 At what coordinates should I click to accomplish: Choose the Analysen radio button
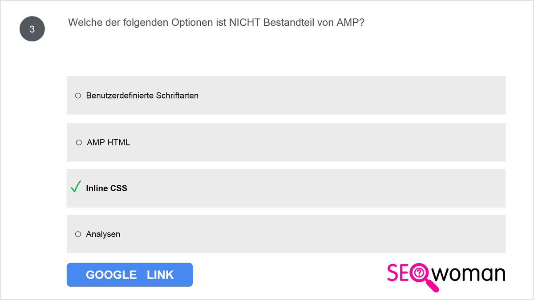tap(78, 234)
